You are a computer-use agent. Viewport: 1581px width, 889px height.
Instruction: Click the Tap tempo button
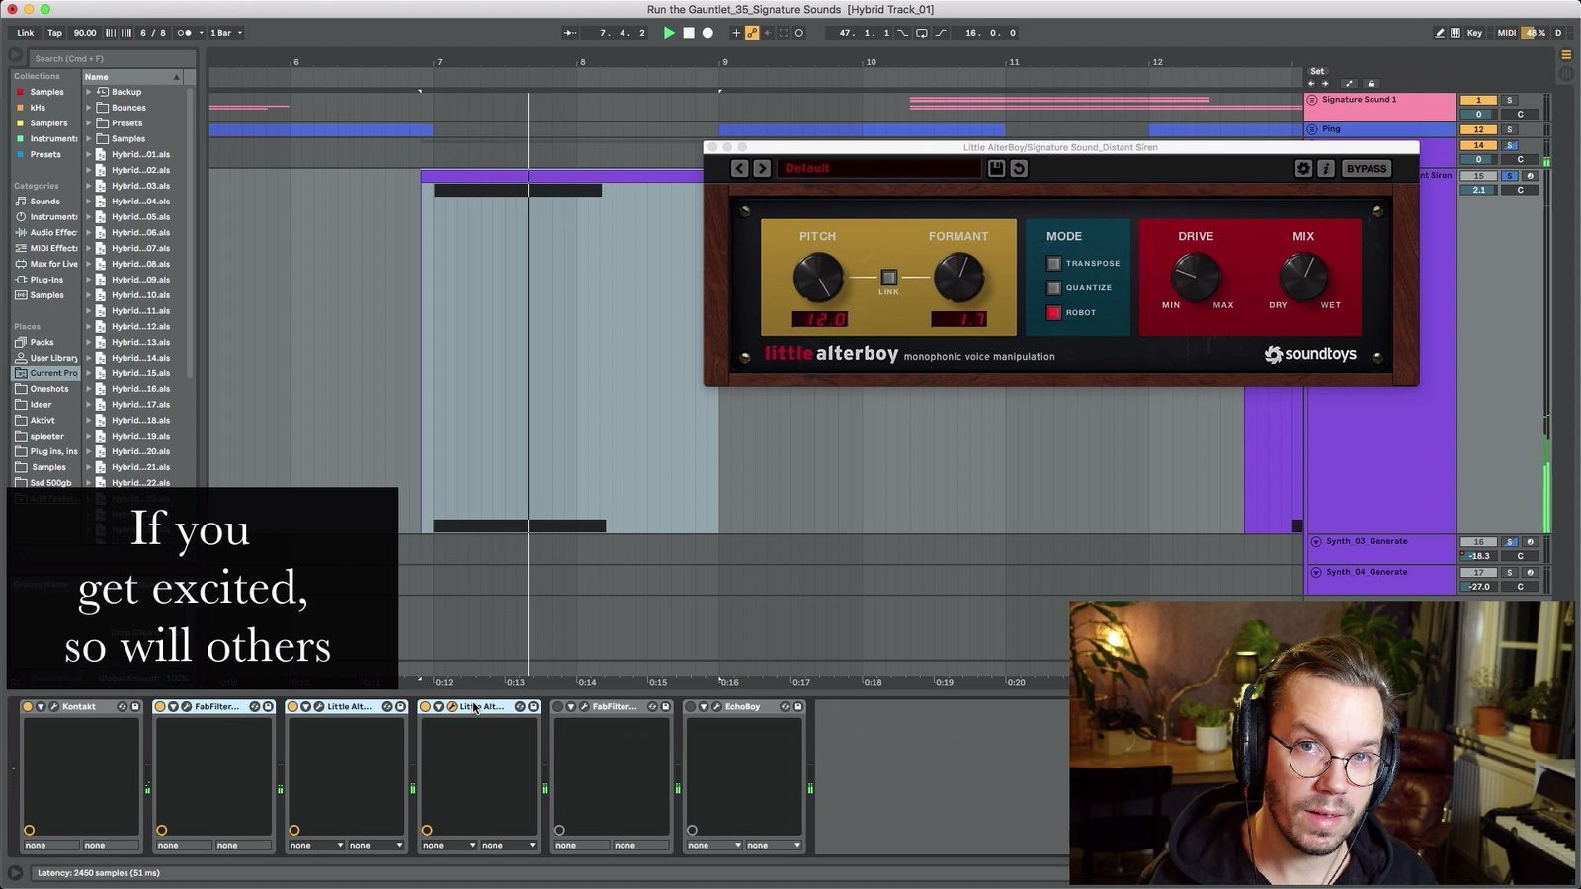pyautogui.click(x=54, y=32)
